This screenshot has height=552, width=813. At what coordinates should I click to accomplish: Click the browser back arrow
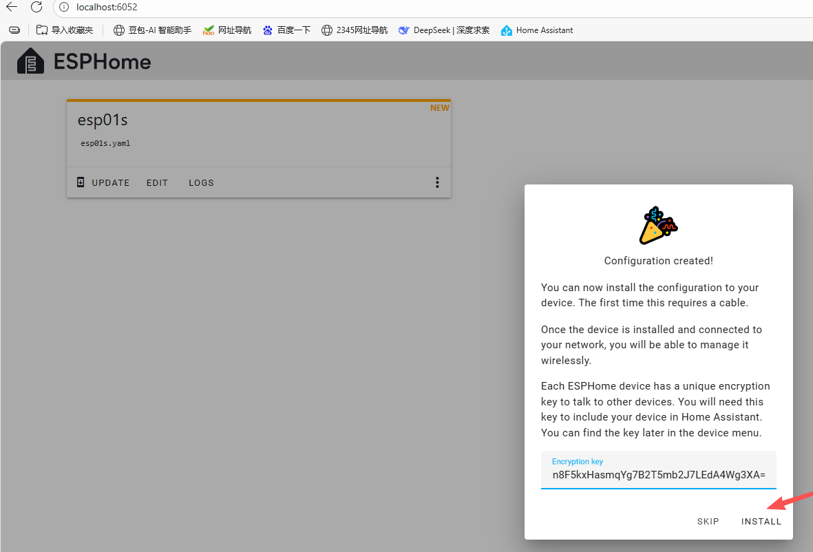point(12,7)
